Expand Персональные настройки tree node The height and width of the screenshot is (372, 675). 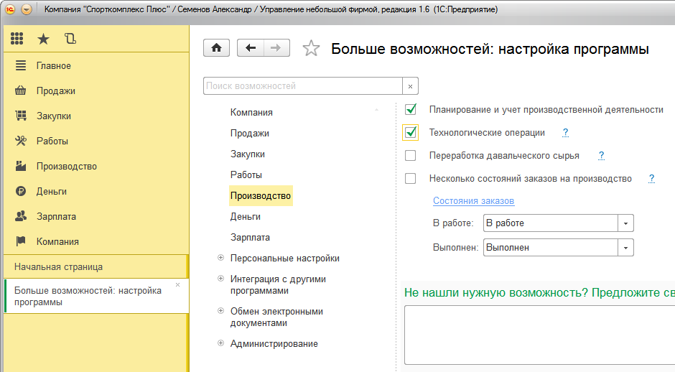[x=220, y=258]
